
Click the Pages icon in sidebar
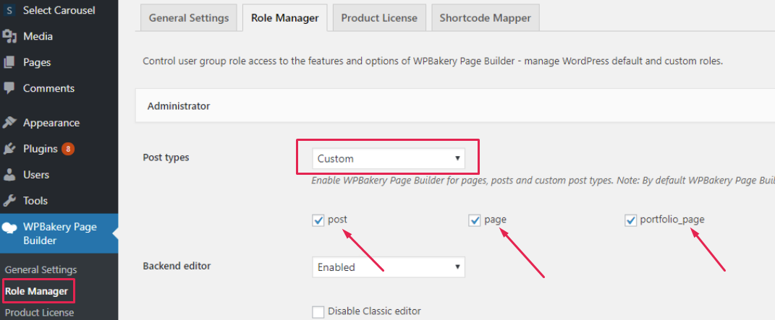9,62
